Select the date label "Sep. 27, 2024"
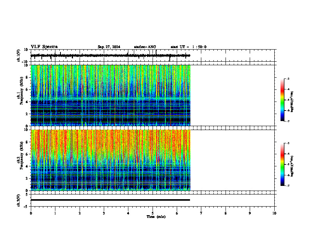The image size is (309, 239). pos(109,47)
